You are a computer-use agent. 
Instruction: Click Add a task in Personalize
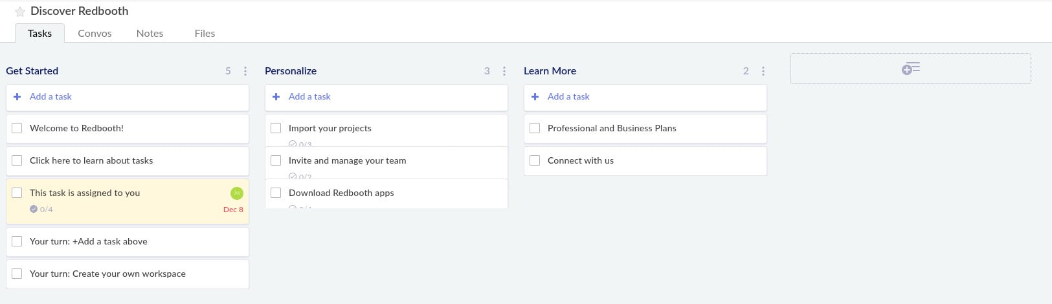point(309,96)
